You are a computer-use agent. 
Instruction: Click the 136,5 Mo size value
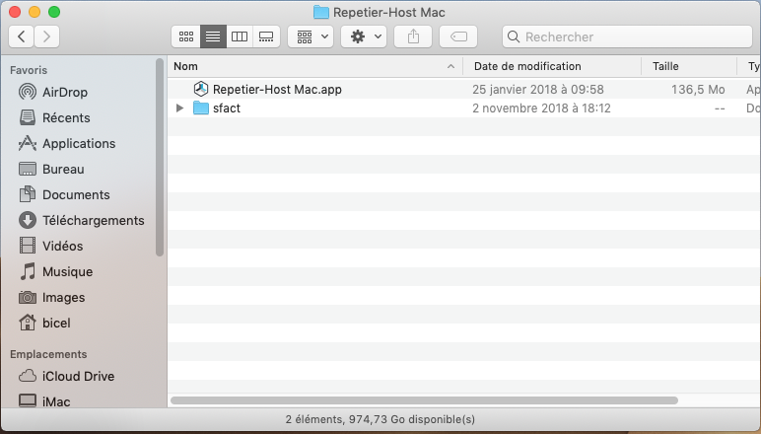(x=698, y=90)
